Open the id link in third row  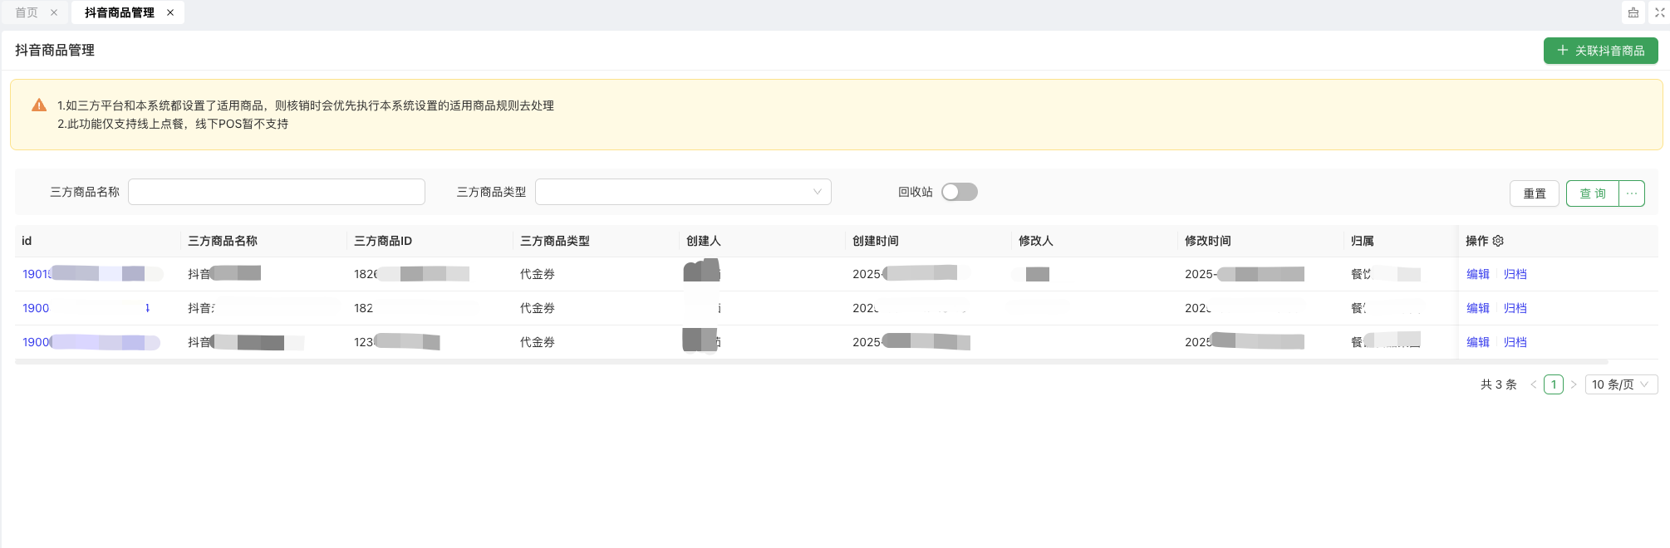click(91, 342)
